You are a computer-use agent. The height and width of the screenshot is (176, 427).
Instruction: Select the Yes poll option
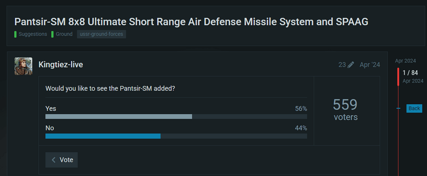51,109
